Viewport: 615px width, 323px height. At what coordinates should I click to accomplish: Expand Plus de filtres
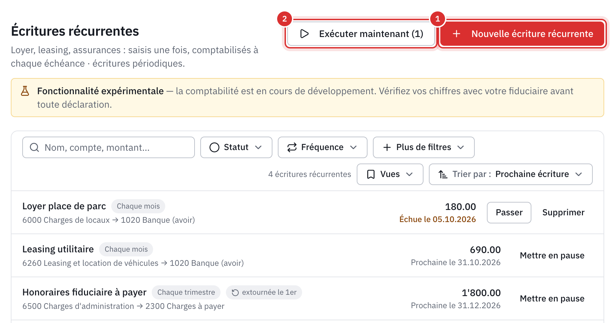click(424, 147)
